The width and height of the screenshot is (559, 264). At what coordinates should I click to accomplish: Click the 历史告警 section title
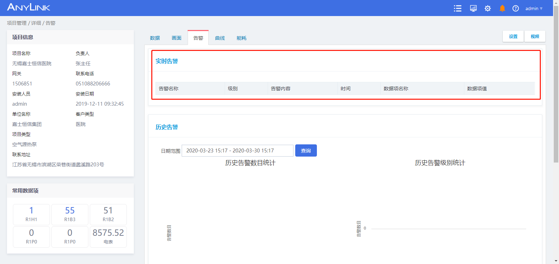pyautogui.click(x=167, y=127)
